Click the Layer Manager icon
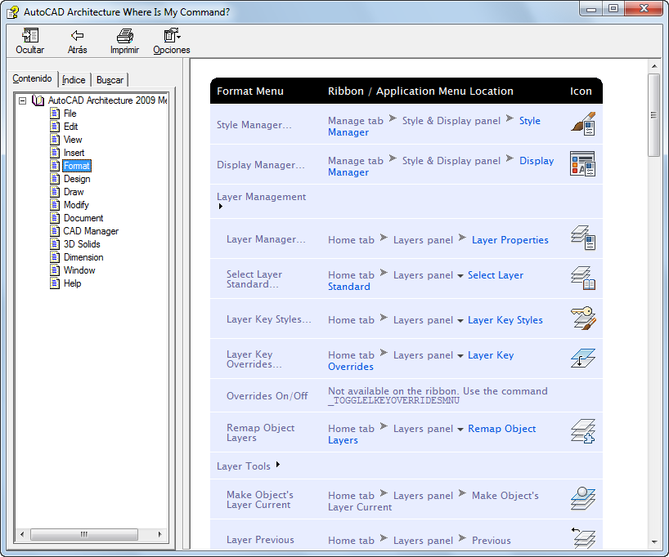Image resolution: width=669 pixels, height=557 pixels. point(583,238)
